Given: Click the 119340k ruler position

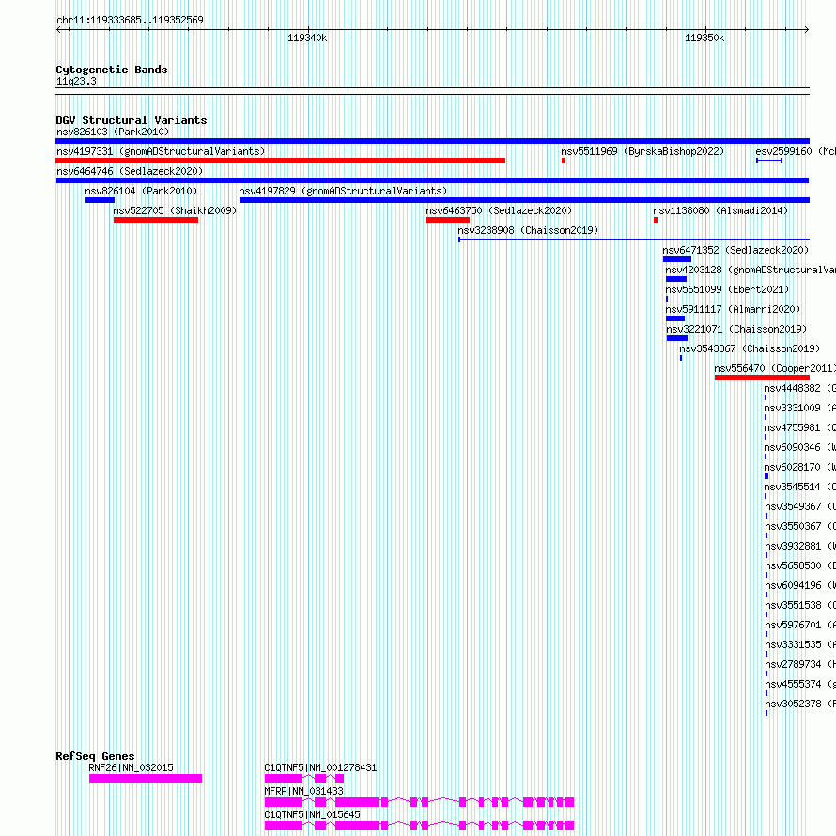Looking at the screenshot, I should [x=307, y=38].
